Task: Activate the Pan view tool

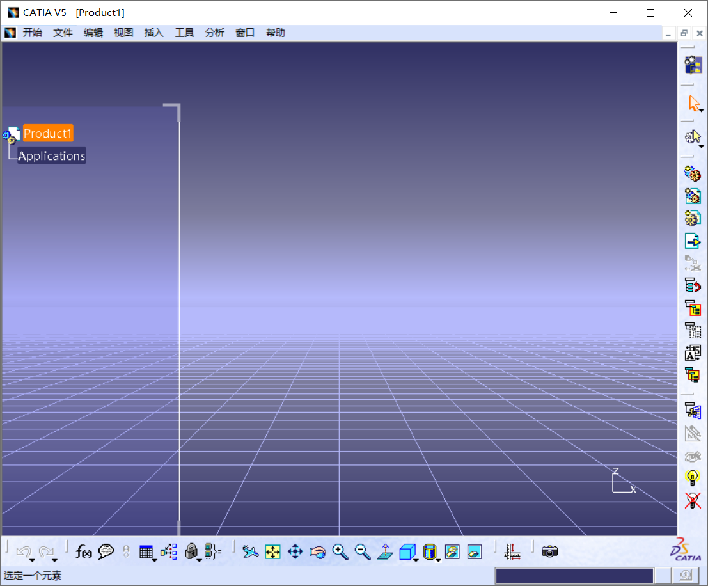Action: (x=295, y=551)
